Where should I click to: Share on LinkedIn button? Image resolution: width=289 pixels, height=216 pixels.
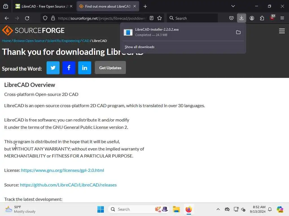point(85,68)
